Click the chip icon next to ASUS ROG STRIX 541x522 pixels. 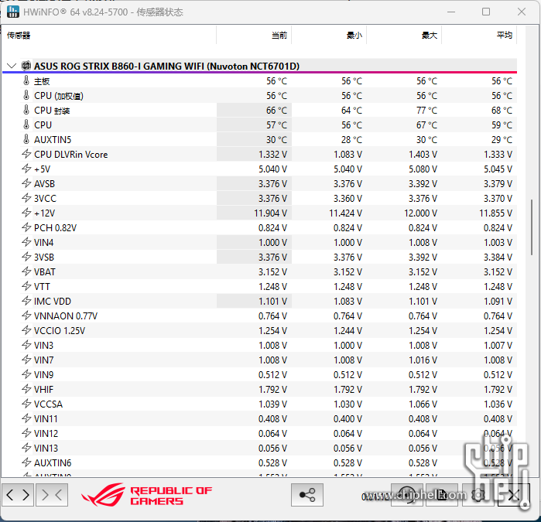click(26, 66)
